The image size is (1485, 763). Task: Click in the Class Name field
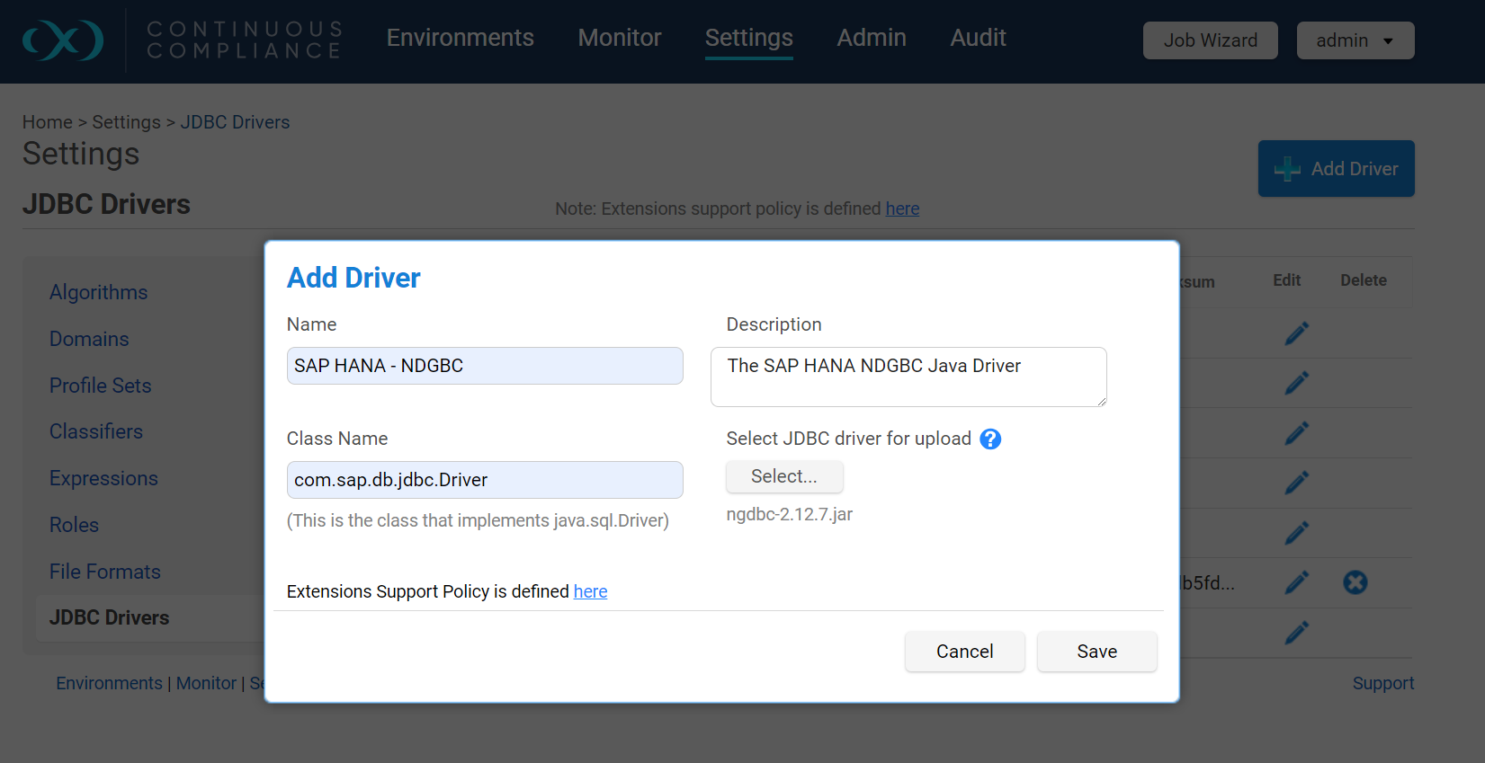484,480
